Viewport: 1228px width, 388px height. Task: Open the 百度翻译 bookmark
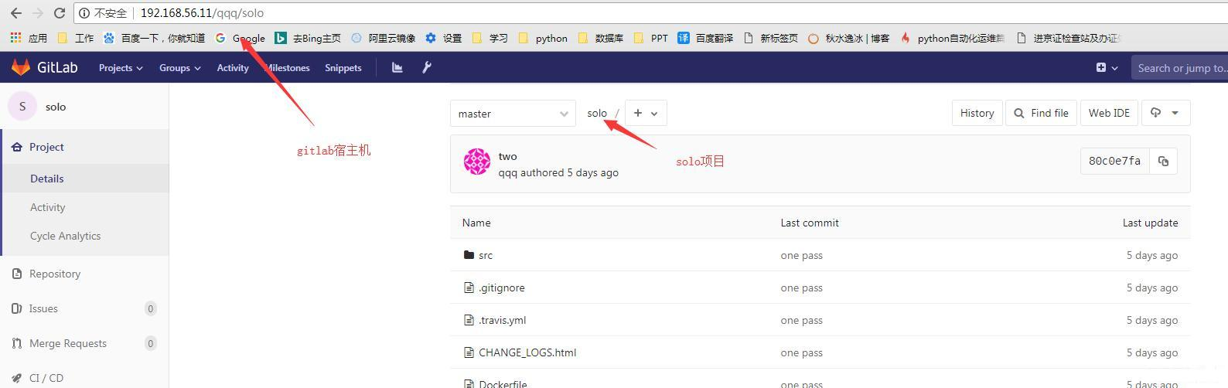[705, 38]
